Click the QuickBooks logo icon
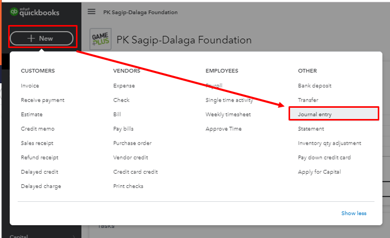This screenshot has height=238, width=390. [14, 12]
